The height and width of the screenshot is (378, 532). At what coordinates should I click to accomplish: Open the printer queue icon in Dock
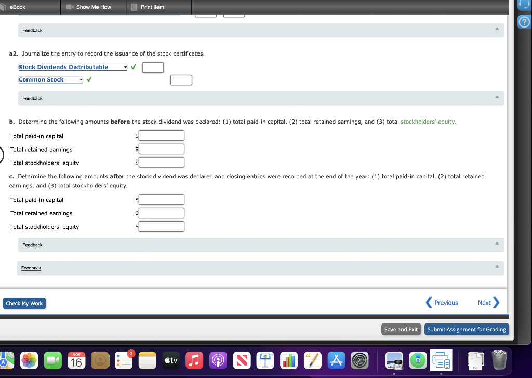441,360
